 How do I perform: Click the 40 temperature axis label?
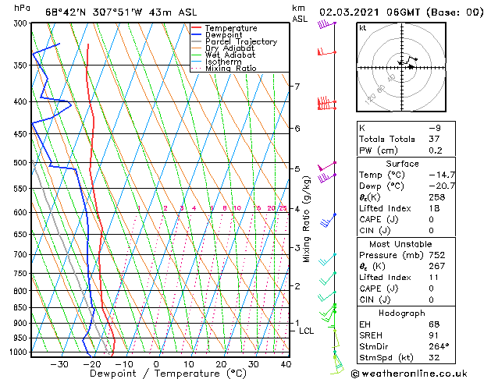pos(286,364)
